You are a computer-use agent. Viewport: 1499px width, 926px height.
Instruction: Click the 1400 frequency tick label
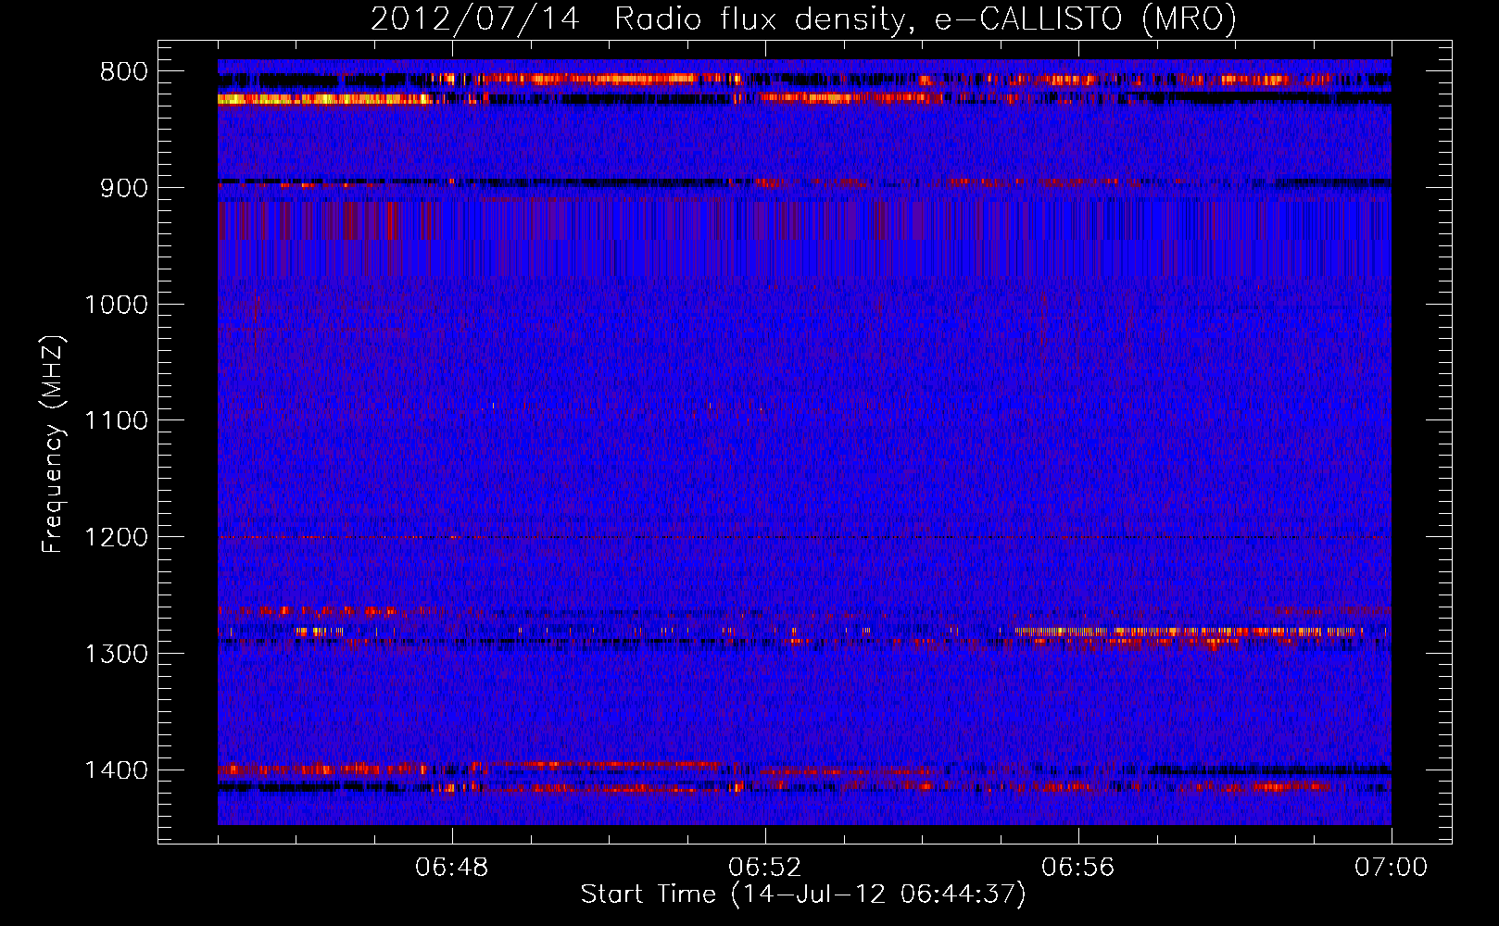tap(116, 770)
